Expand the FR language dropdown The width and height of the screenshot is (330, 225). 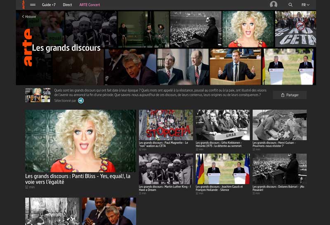click(305, 5)
